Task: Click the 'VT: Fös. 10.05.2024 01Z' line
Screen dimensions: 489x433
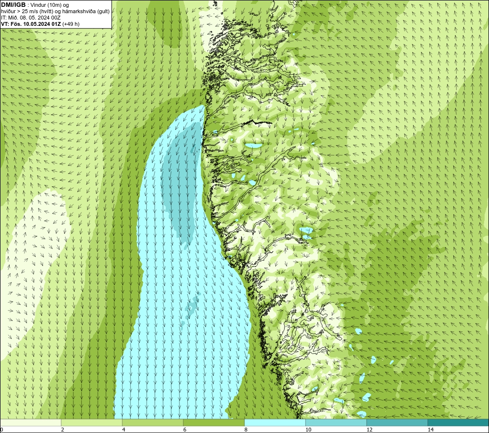Action: (x=31, y=24)
